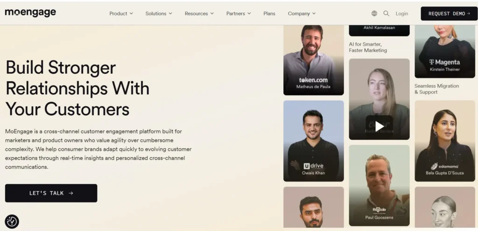Play the Nadine Berdou testimonial video
This screenshot has height=231, width=478.
point(379,126)
